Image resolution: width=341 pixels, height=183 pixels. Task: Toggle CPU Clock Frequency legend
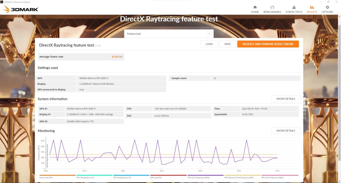[x=205, y=176]
